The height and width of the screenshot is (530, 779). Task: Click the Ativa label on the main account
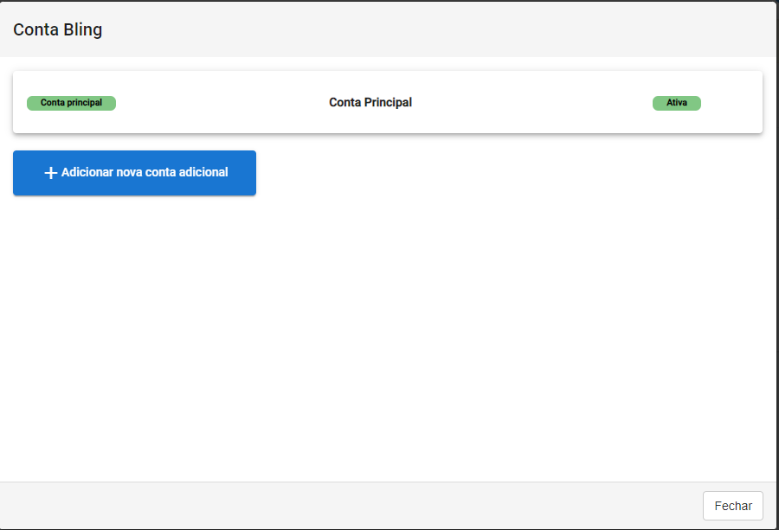point(677,103)
